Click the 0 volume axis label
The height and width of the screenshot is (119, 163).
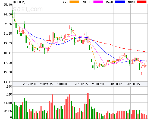pos(11,117)
